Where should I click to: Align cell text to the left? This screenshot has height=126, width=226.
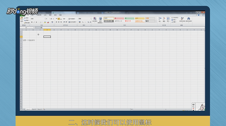57,22
